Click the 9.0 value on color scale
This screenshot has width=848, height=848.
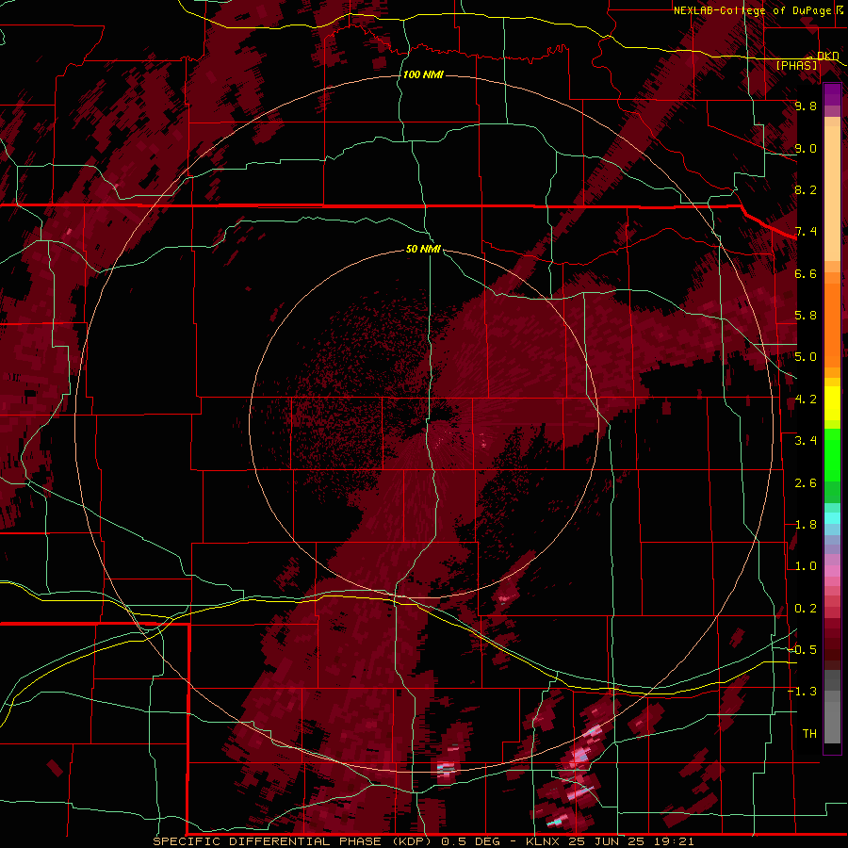(x=806, y=148)
